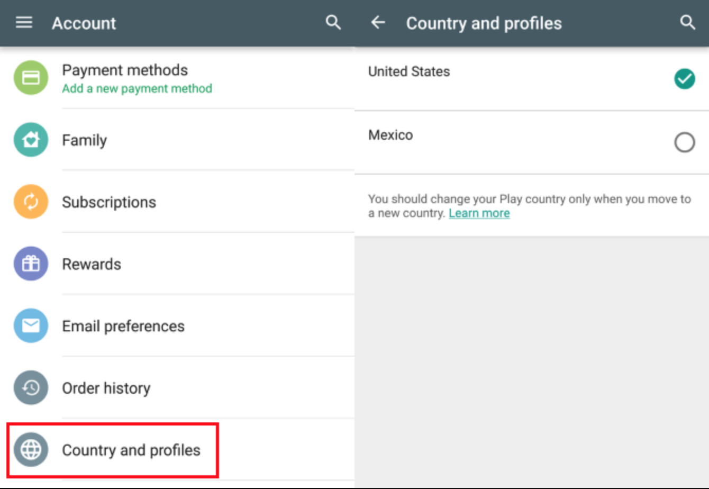Open the hamburger navigation menu
709x489 pixels.
[x=24, y=23]
